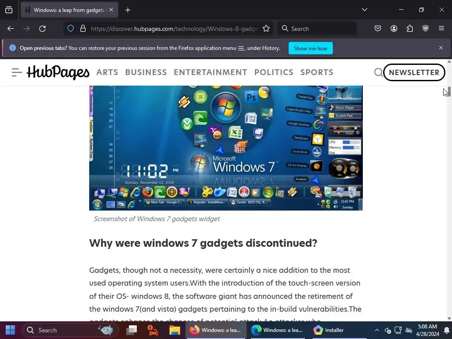Disabled forward navigation arrow
The height and width of the screenshot is (339, 452).
(26, 29)
